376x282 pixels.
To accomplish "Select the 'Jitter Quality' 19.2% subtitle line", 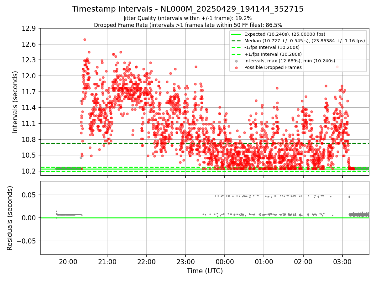I will [x=188, y=18].
